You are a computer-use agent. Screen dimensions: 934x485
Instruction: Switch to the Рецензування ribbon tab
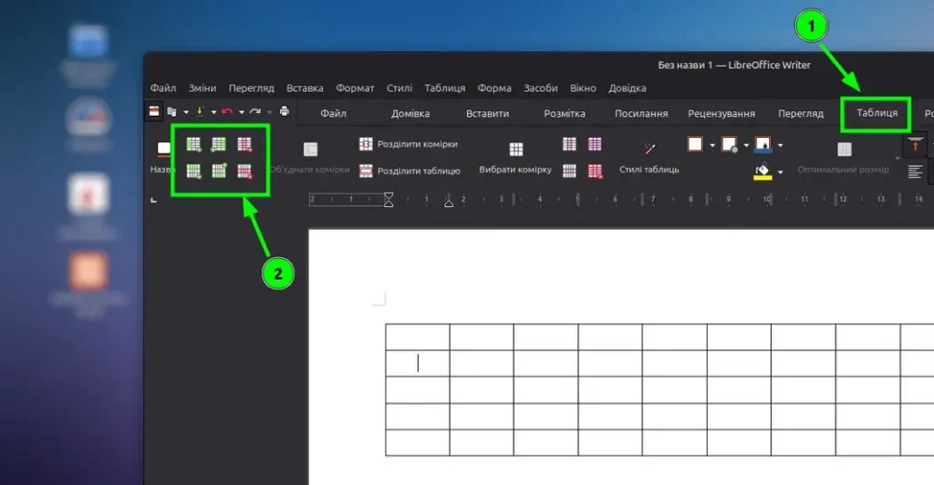tap(721, 113)
